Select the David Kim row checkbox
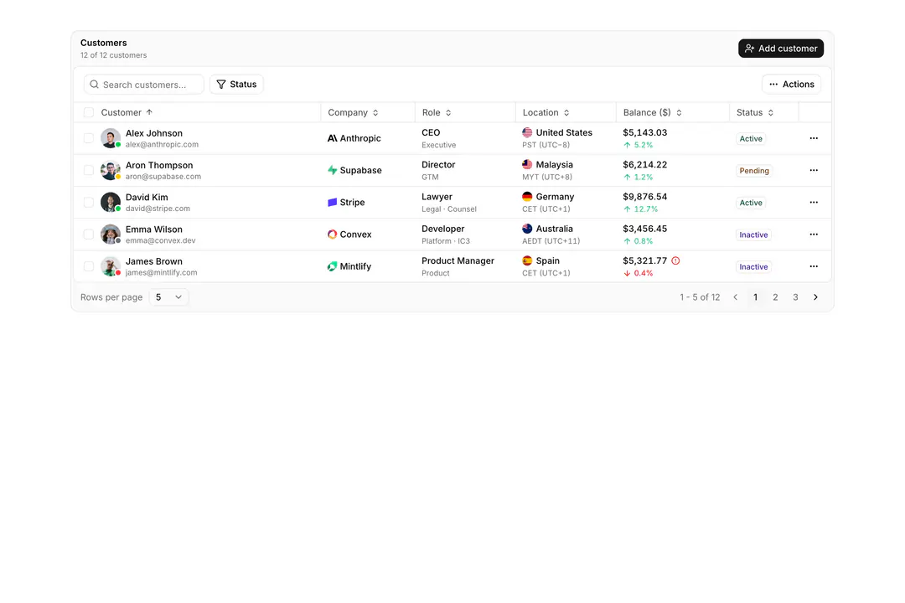The height and width of the screenshot is (603, 905). coord(88,203)
